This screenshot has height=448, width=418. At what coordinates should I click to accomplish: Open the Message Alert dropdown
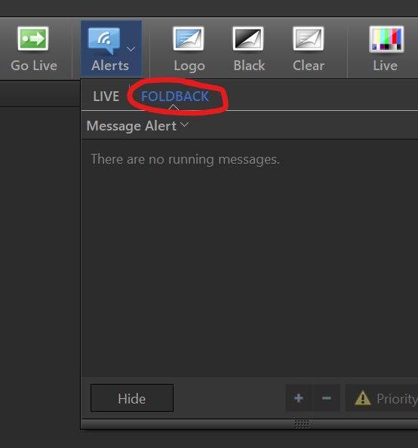coord(137,126)
